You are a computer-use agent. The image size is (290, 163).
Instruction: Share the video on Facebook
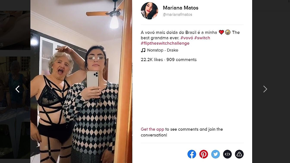tap(192, 154)
